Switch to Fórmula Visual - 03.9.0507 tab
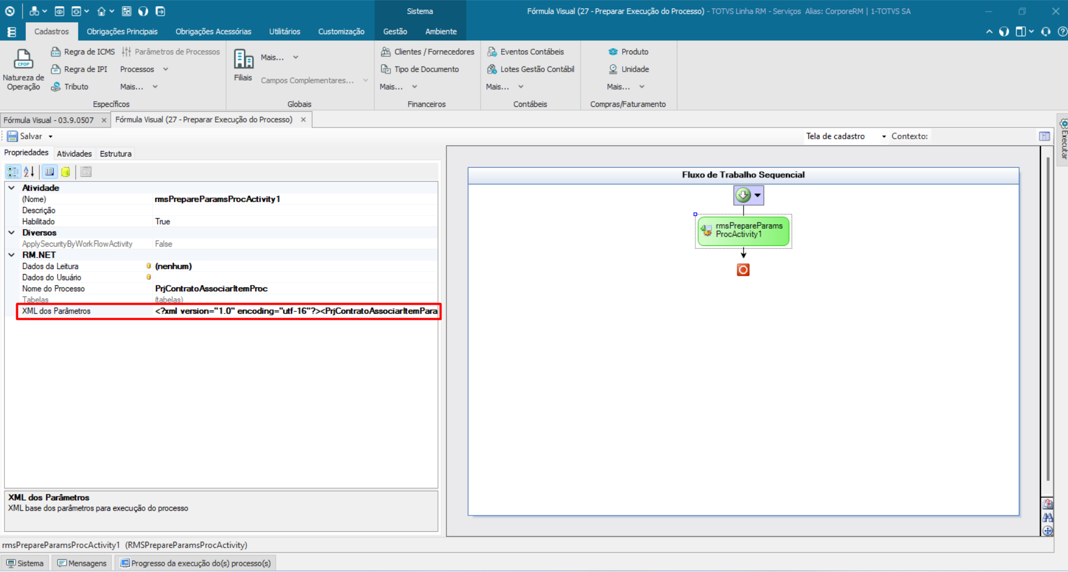Screen dimensions: 1068x572 (49, 120)
